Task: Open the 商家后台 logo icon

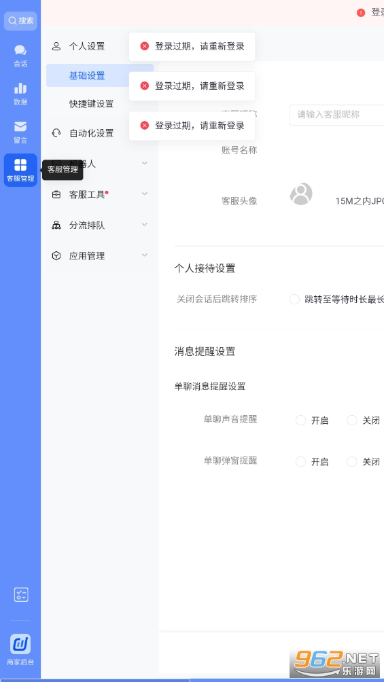Action: pos(20,644)
